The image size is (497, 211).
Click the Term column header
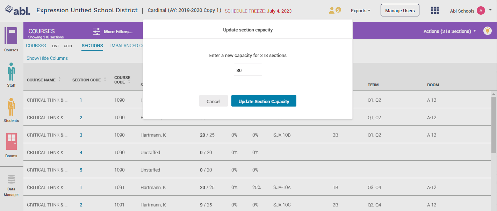click(373, 85)
